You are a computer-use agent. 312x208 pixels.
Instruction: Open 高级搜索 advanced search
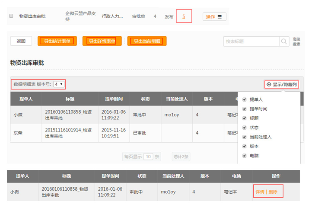tap(296, 42)
